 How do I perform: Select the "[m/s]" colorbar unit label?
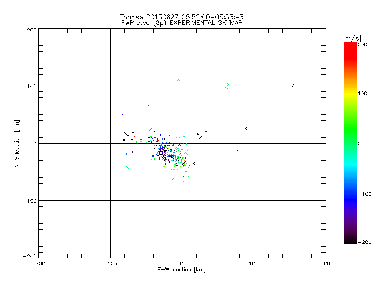pos(351,38)
